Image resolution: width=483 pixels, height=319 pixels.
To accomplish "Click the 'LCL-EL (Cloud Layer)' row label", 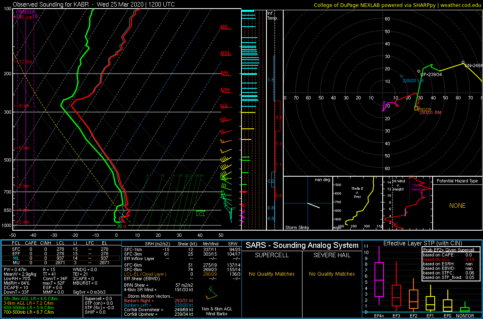I will [145, 274].
